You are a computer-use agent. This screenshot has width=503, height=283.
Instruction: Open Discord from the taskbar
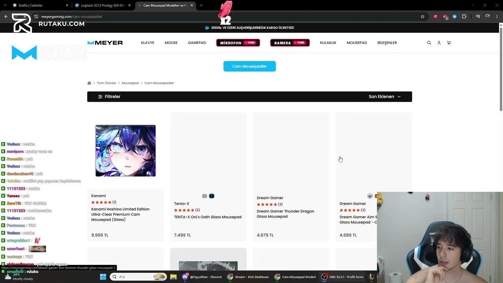point(202,277)
